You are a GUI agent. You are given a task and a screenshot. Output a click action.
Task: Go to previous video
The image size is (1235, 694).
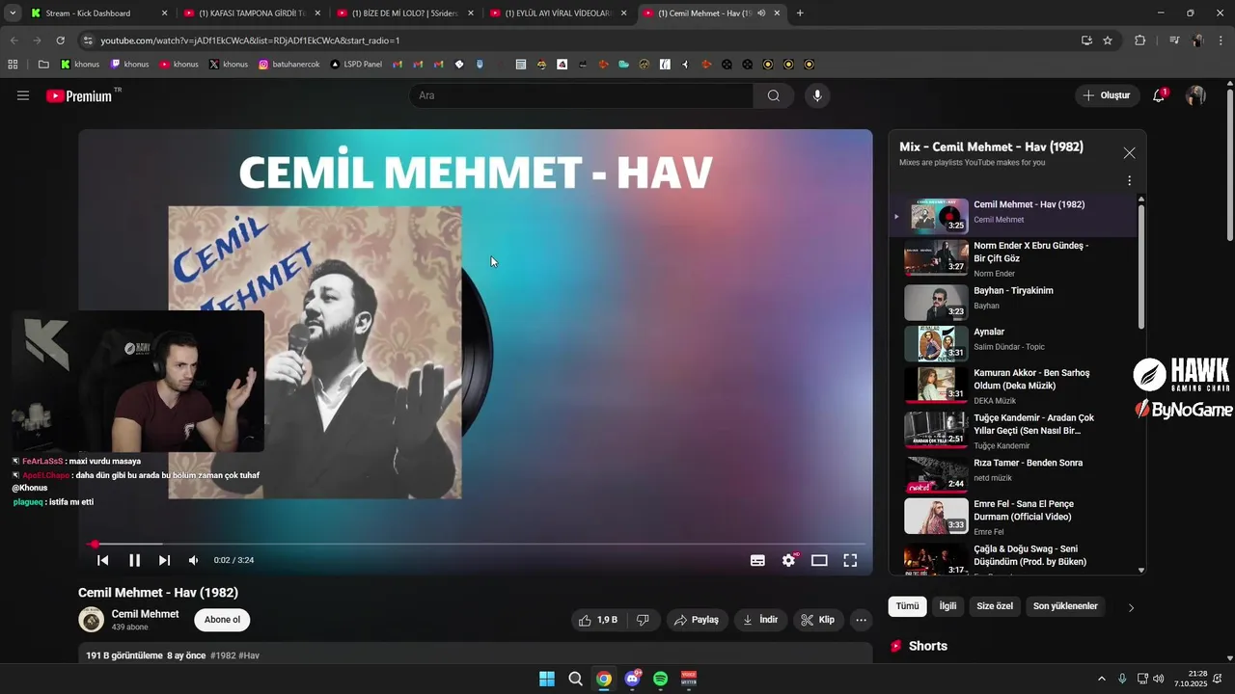102,560
